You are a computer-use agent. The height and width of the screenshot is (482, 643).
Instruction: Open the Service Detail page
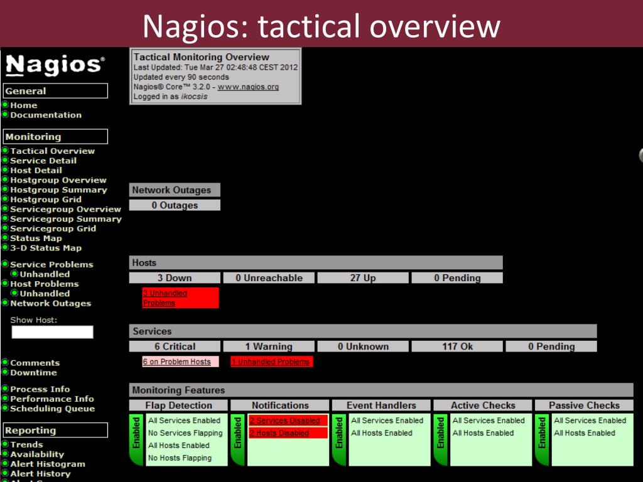43,161
